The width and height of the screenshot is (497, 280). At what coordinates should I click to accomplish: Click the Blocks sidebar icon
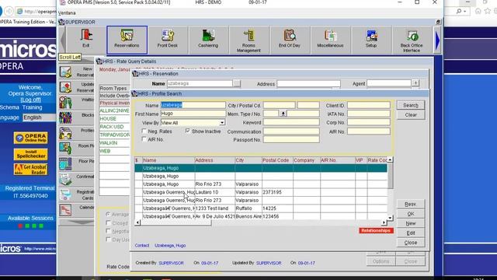[65, 118]
